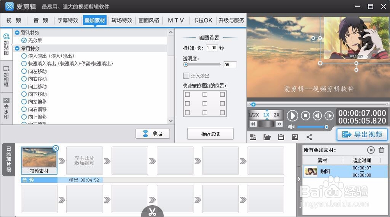390x217 pixels.
Task: Click effect list scroll down arrow
Action: click(x=171, y=121)
